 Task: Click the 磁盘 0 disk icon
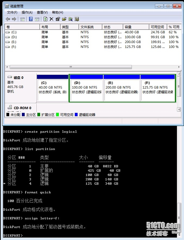click(x=10, y=77)
